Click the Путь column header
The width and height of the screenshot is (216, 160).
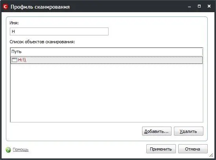click(106, 52)
